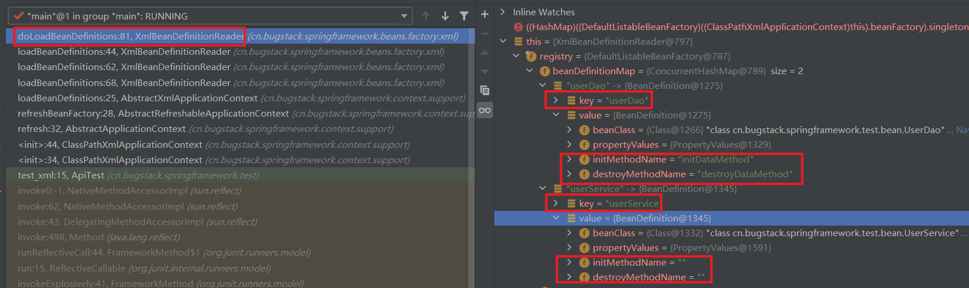This screenshot has width=969, height=288.
Task: Go to next frame with down arrow
Action: (445, 16)
